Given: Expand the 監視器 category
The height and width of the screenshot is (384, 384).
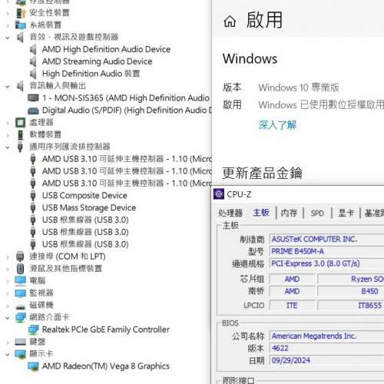Looking at the screenshot, I should click(x=8, y=293).
